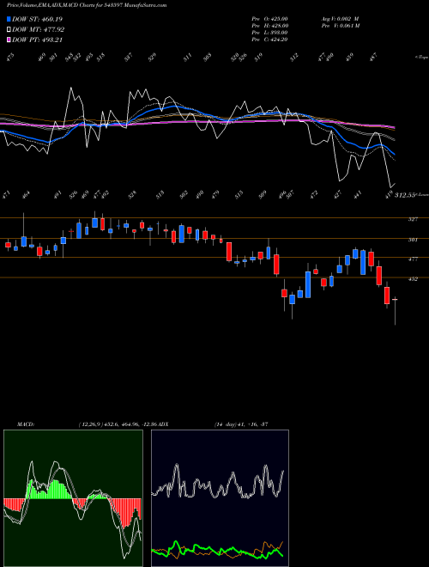Screen dimensions: 429x567
Task: Click the 'DOW ST: 460.19' legend text
Action: click(38, 19)
